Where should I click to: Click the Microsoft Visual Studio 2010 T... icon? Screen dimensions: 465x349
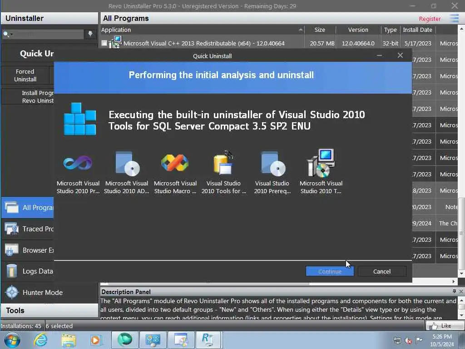322,163
